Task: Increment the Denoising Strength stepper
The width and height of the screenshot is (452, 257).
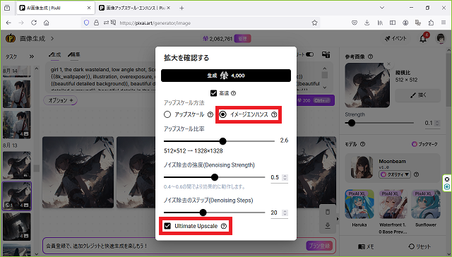Action: [285, 176]
